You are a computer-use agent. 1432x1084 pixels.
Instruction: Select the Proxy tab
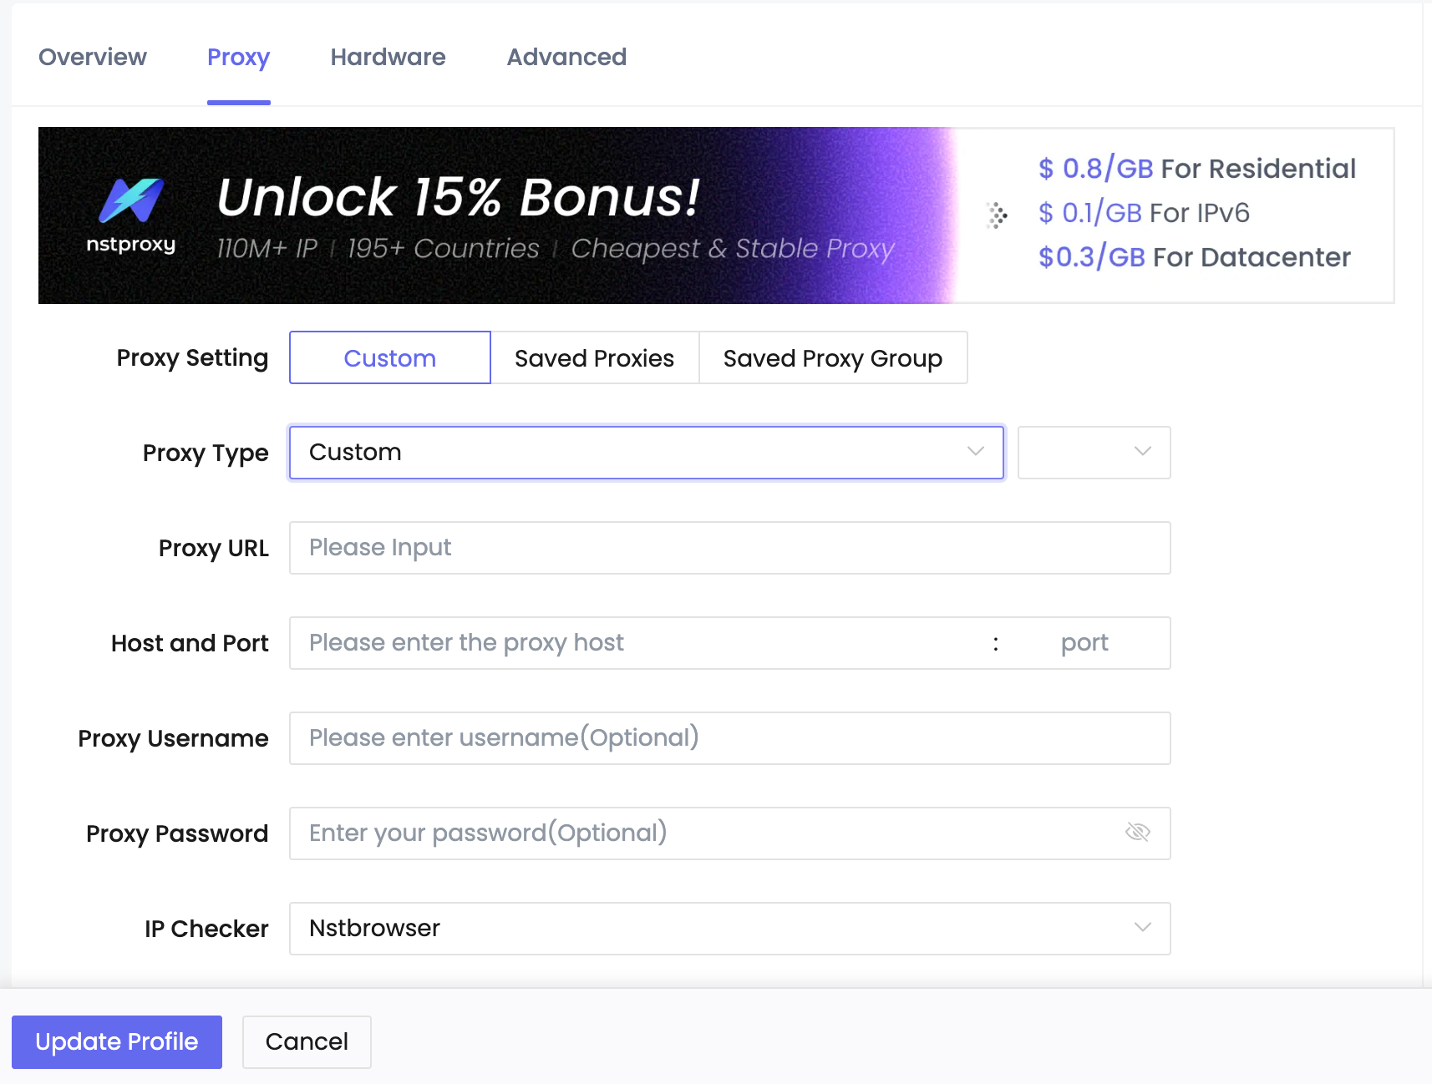tap(238, 57)
